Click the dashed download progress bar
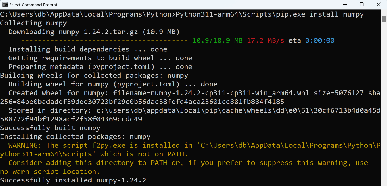 point(104,41)
